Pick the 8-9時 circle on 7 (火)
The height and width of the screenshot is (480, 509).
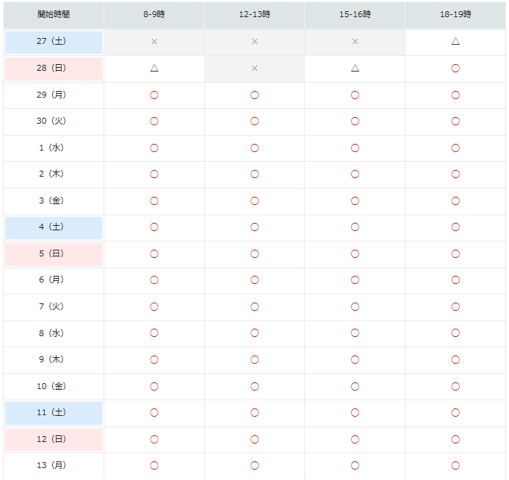coord(154,307)
